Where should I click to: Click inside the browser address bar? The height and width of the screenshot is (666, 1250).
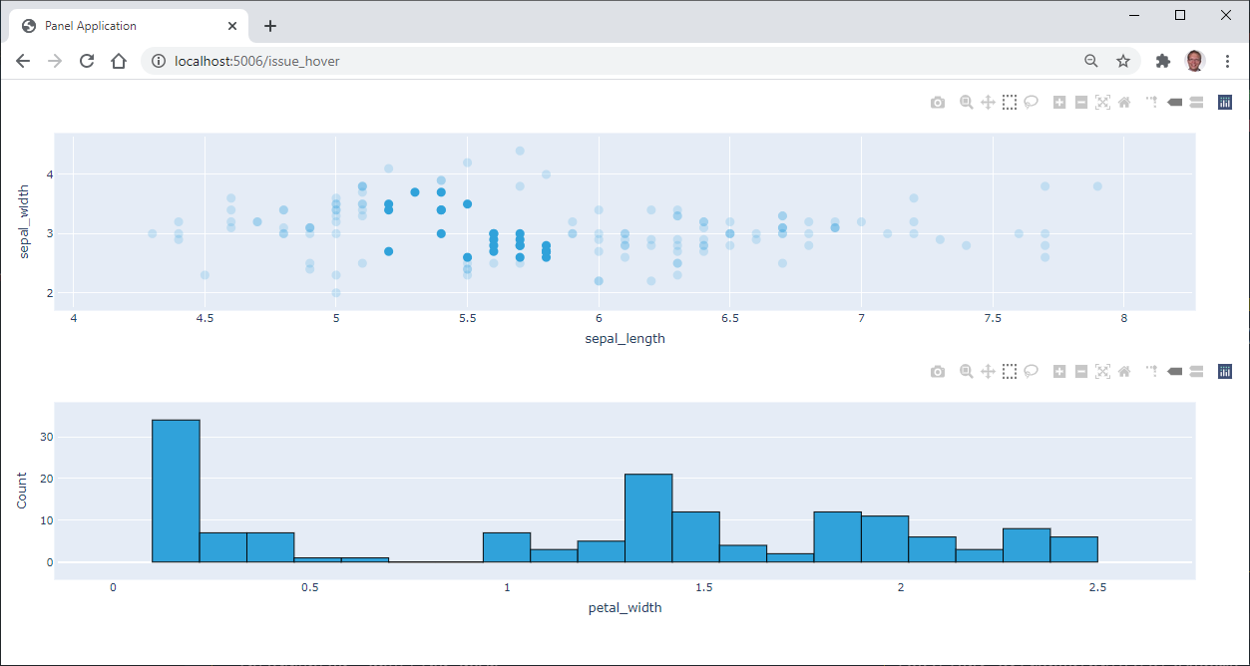(399, 61)
